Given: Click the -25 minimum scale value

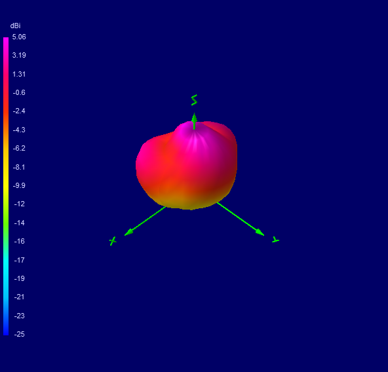Looking at the screenshot, I should click(19, 334).
